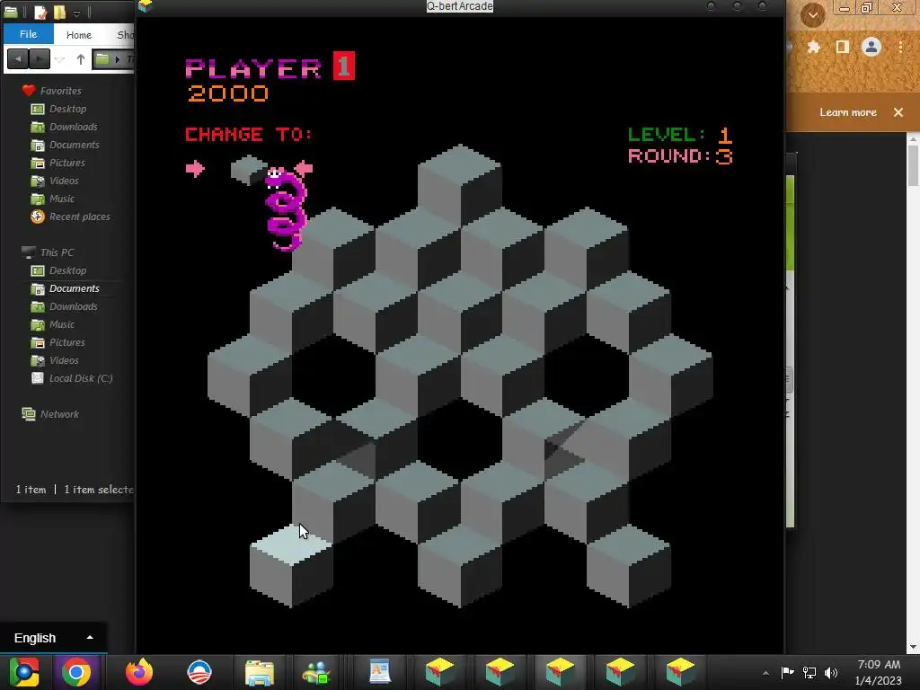Click the target color cube sample under Change To

pyautogui.click(x=249, y=170)
